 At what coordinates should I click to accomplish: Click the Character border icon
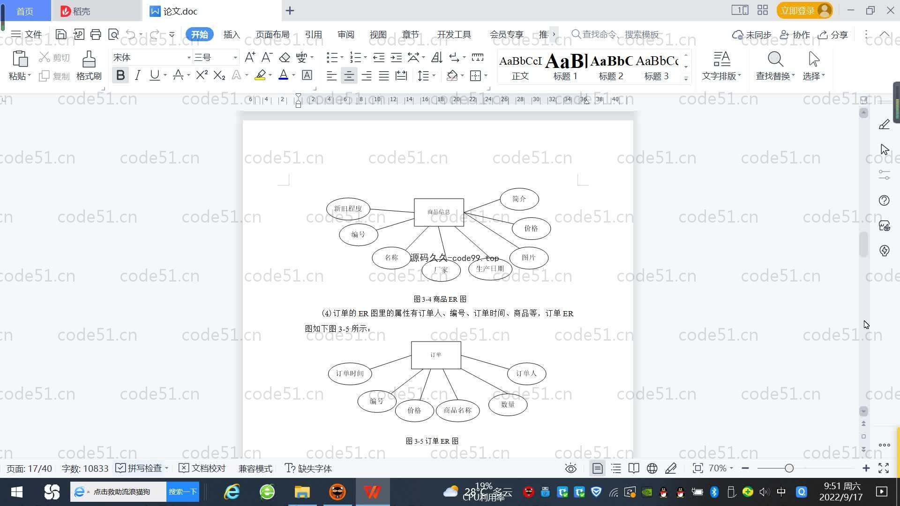307,75
